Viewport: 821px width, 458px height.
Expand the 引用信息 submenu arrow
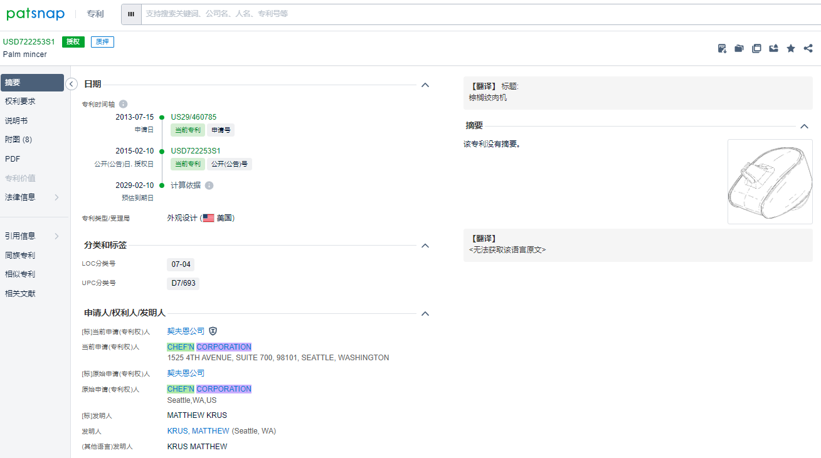pyautogui.click(x=56, y=236)
